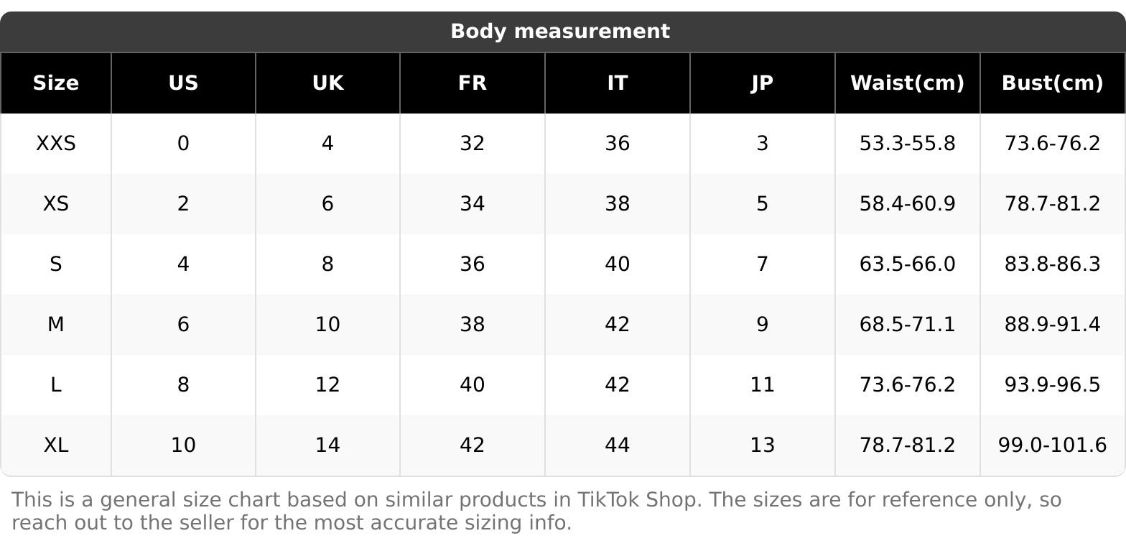Select the waist value 53.3-55.8
The height and width of the screenshot is (546, 1126).
907,144
